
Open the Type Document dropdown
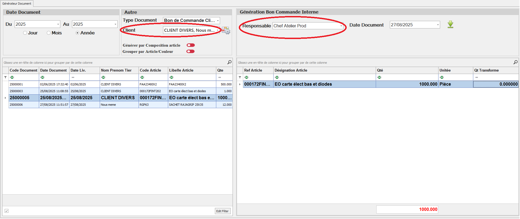point(218,21)
